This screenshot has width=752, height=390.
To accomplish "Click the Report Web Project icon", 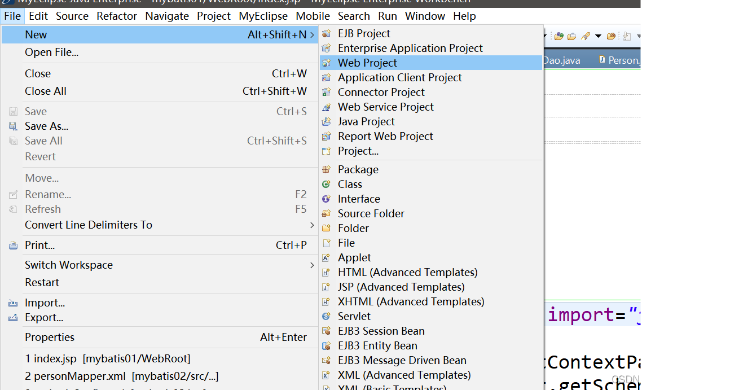I will click(x=326, y=137).
